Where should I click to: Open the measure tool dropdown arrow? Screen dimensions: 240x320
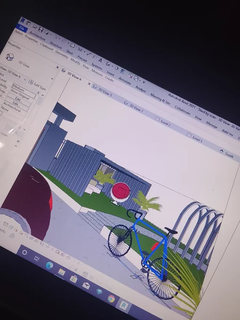(x=85, y=52)
